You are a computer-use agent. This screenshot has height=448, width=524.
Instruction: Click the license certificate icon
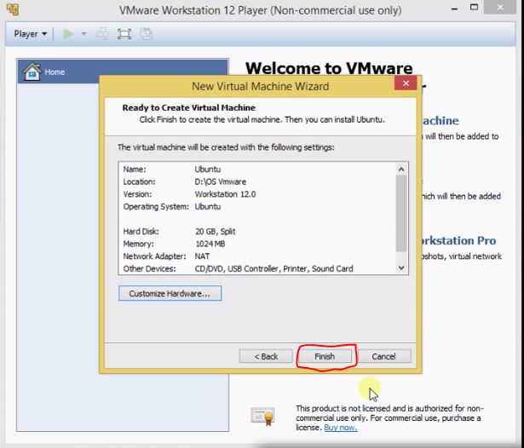click(262, 416)
